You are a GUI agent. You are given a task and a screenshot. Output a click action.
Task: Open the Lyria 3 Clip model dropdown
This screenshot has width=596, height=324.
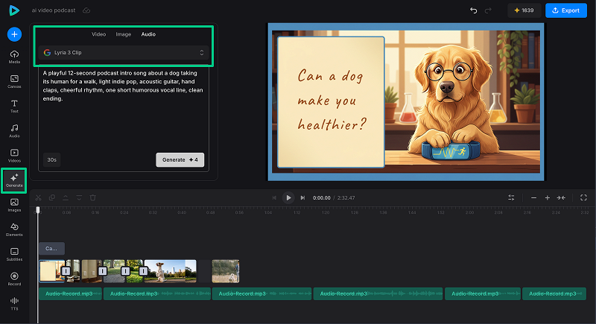click(x=124, y=52)
